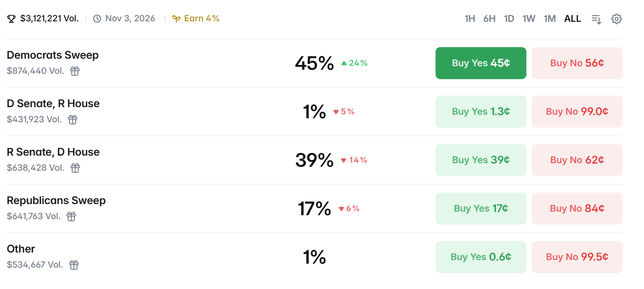Click the clock icon beside Nov 3, 2026
644x289 pixels.
click(x=97, y=19)
